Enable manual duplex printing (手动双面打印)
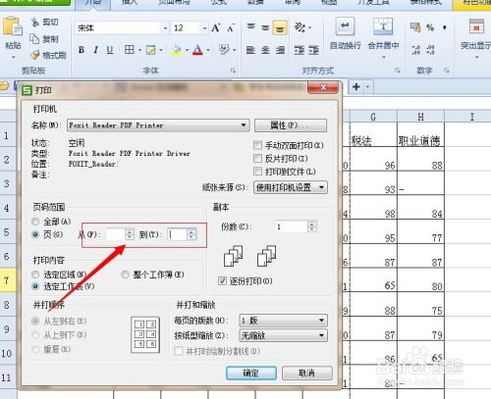 (258, 145)
